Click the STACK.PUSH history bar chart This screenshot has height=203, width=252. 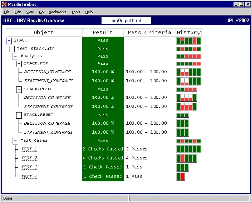[x=187, y=89]
